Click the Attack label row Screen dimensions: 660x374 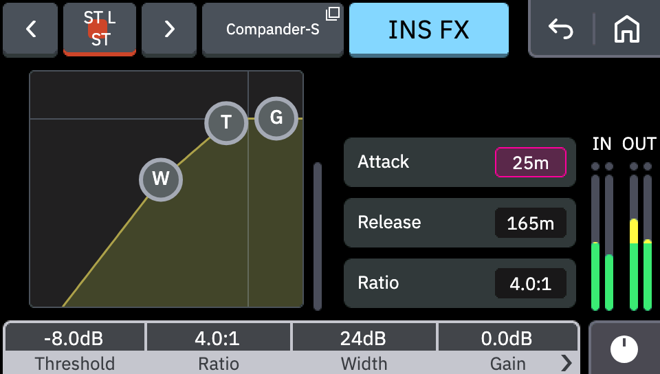[x=460, y=162]
